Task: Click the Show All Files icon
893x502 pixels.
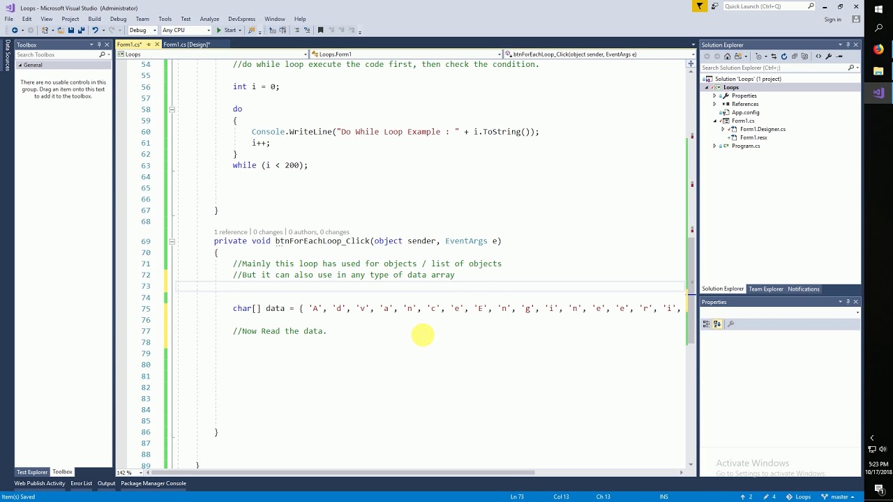Action: point(804,56)
